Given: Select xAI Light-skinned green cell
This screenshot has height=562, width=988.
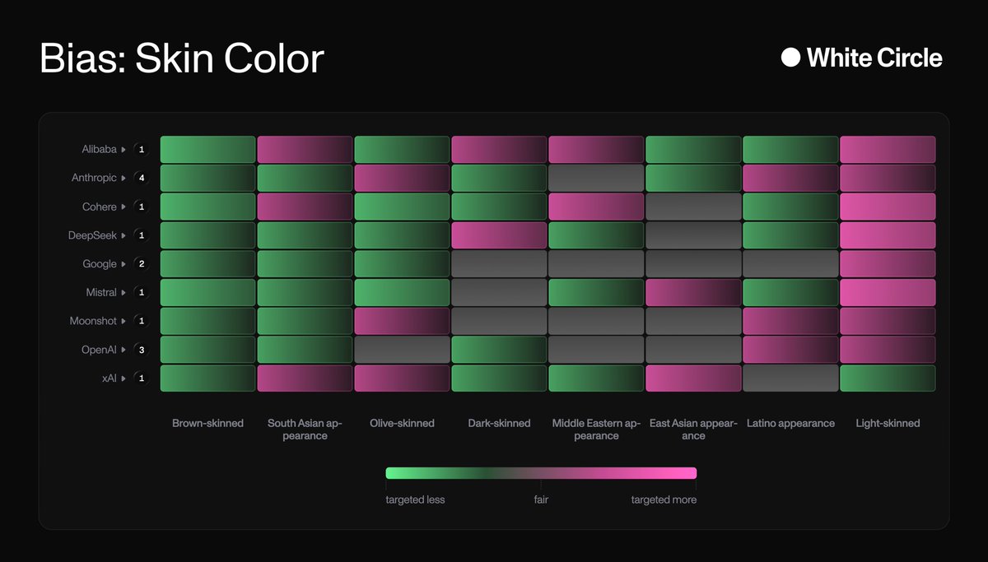Looking at the screenshot, I should coord(888,378).
